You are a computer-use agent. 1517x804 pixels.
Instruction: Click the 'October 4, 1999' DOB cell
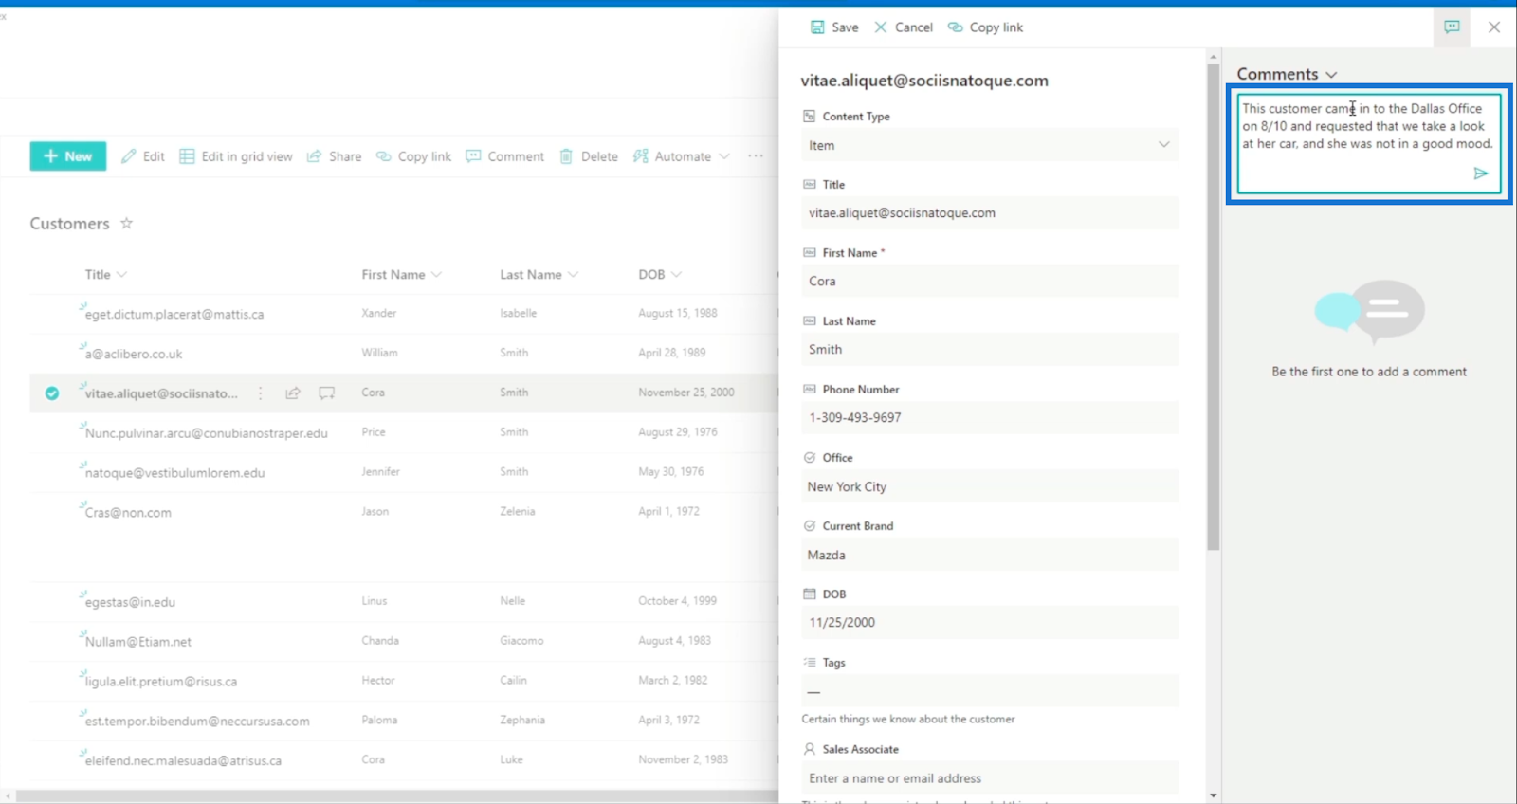click(677, 600)
